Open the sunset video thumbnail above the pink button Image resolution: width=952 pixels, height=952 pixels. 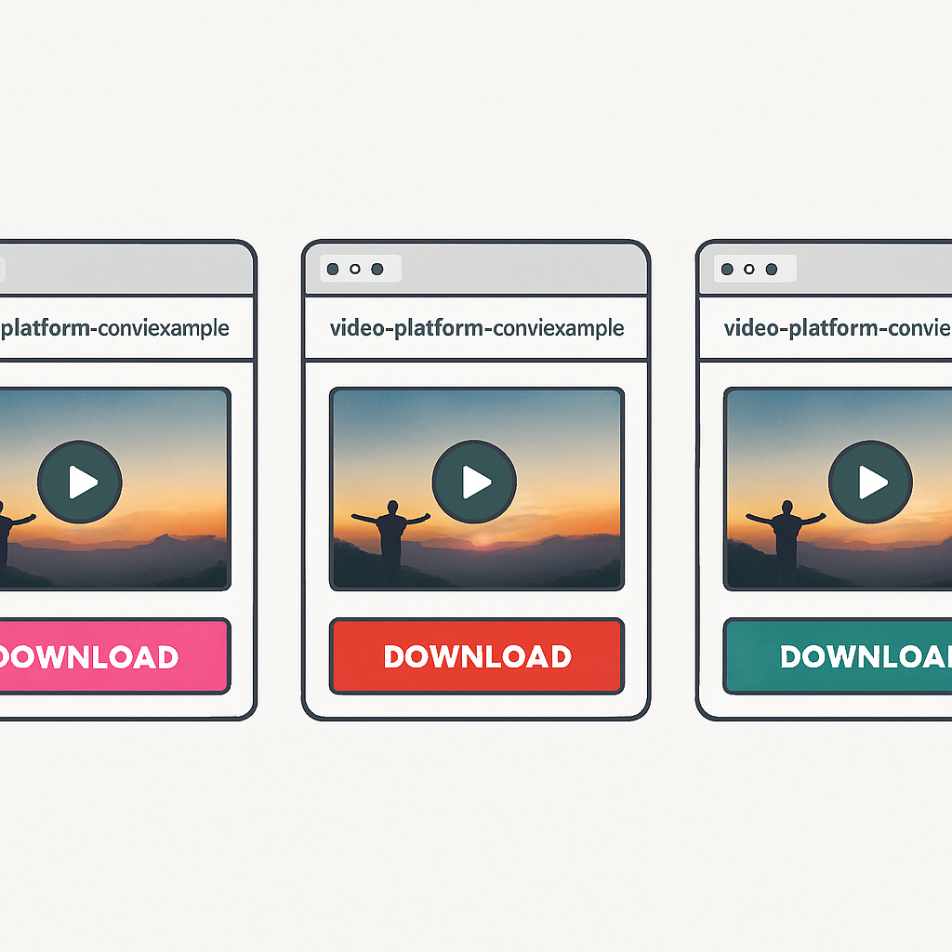[114, 489]
